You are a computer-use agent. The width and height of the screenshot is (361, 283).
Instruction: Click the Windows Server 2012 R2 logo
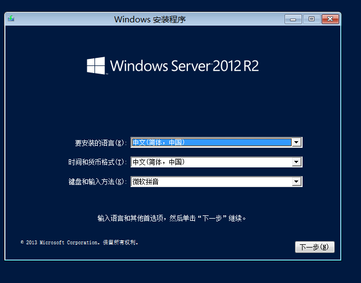coord(173,66)
